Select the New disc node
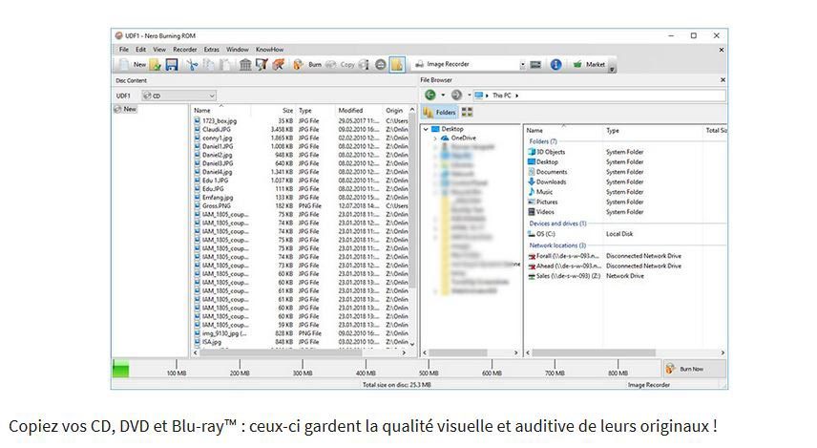Screen dimensions: 817x448 coord(126,109)
